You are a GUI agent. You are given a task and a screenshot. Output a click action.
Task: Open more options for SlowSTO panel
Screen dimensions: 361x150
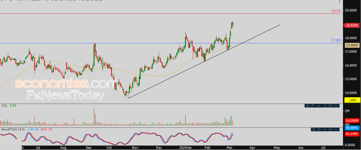point(336,130)
